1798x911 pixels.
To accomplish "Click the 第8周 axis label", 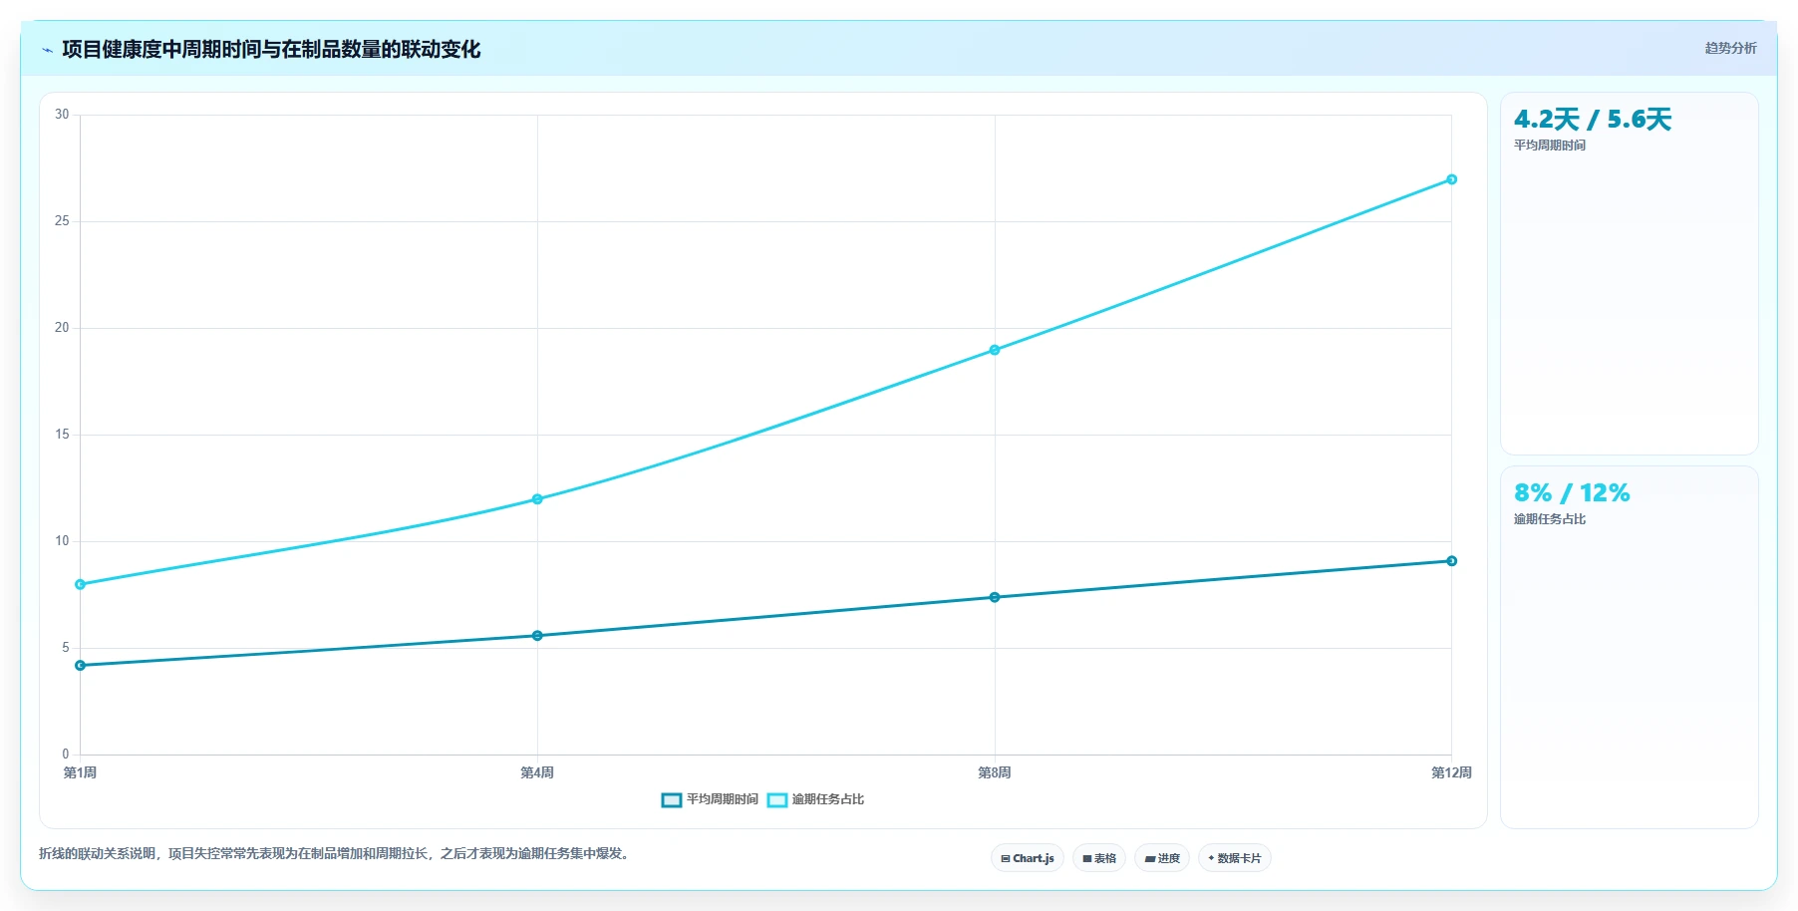I will [995, 773].
